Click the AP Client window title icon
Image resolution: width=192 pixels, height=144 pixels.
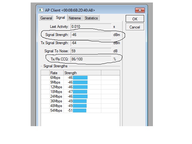41,10
